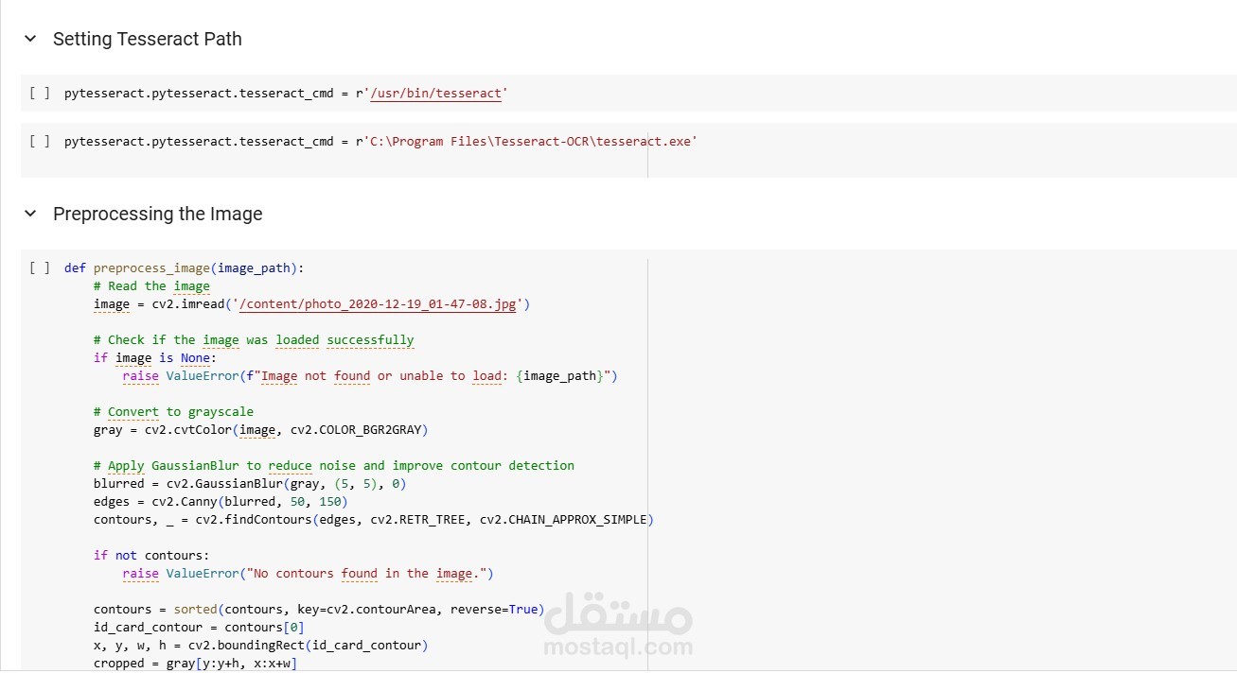Click the 'if image is None:' line
This screenshot has width=1237, height=673.
(x=155, y=357)
